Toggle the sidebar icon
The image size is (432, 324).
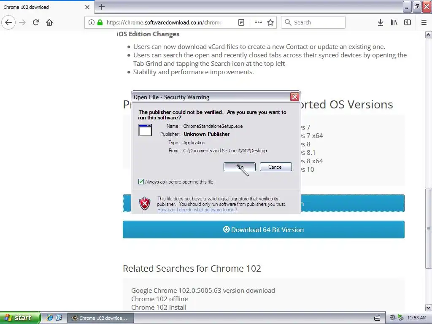click(408, 22)
